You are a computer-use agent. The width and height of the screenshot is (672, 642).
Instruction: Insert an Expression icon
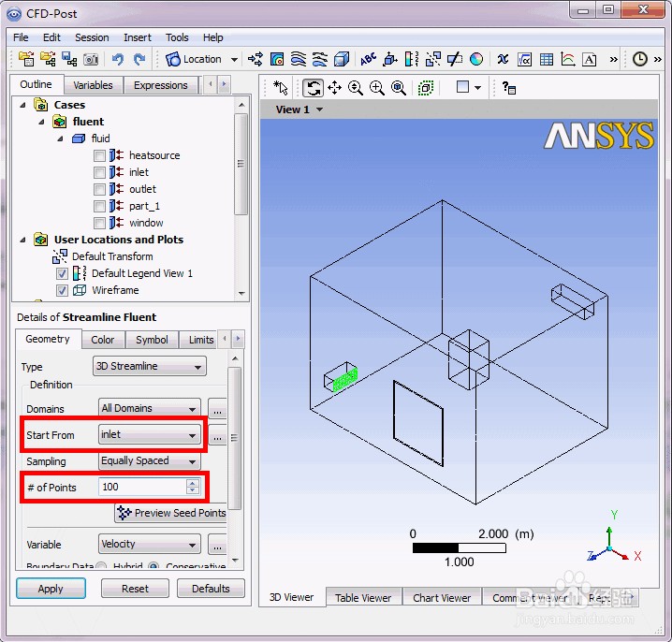coord(524,59)
